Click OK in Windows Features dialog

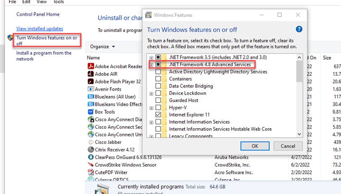tap(255, 146)
